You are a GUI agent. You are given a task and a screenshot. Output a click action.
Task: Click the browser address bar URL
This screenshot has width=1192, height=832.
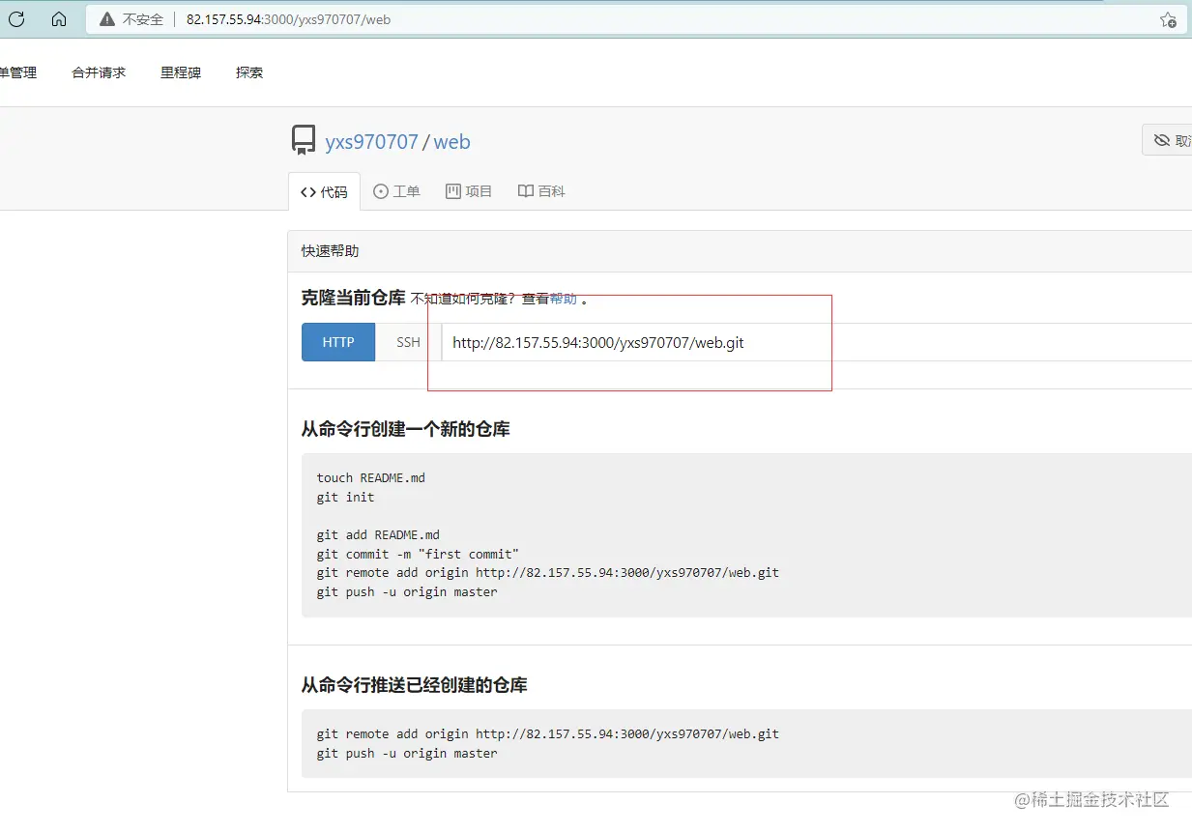[x=288, y=19]
